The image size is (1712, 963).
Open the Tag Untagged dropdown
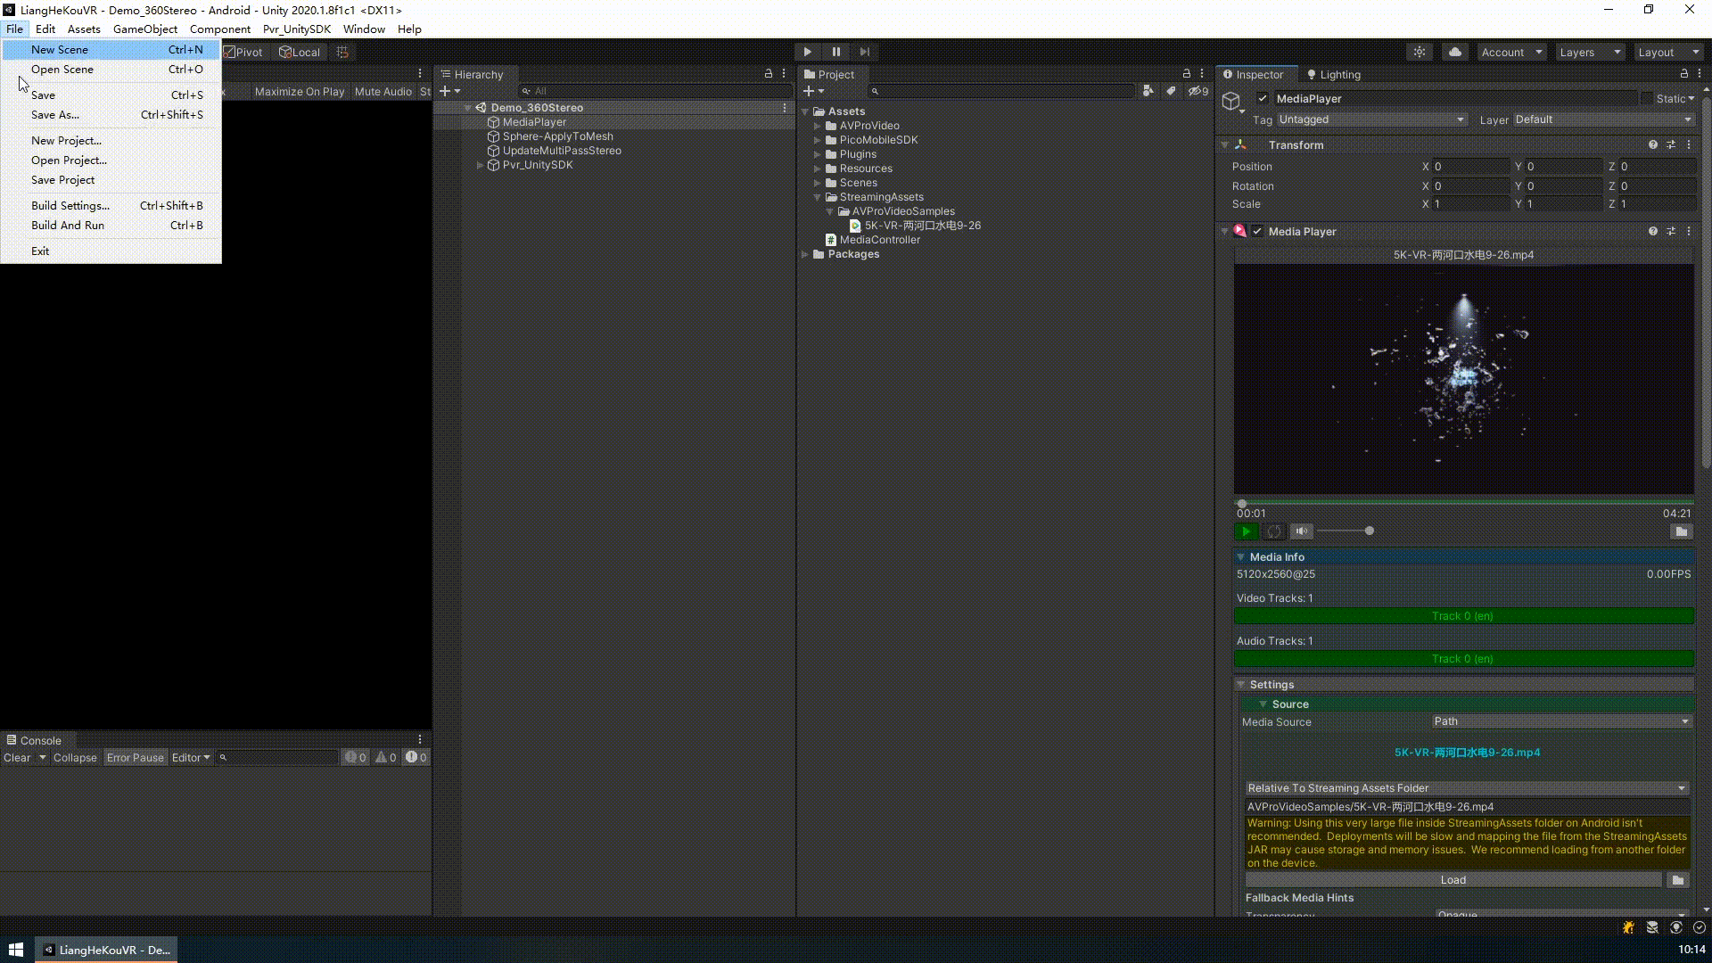1371,119
